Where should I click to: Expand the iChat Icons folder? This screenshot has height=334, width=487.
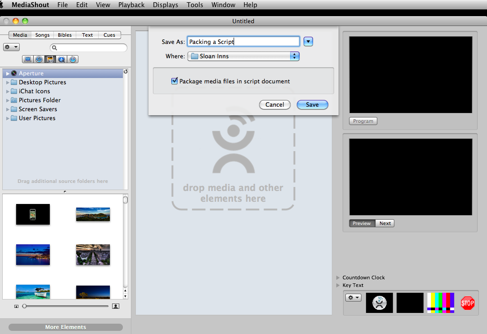point(8,91)
